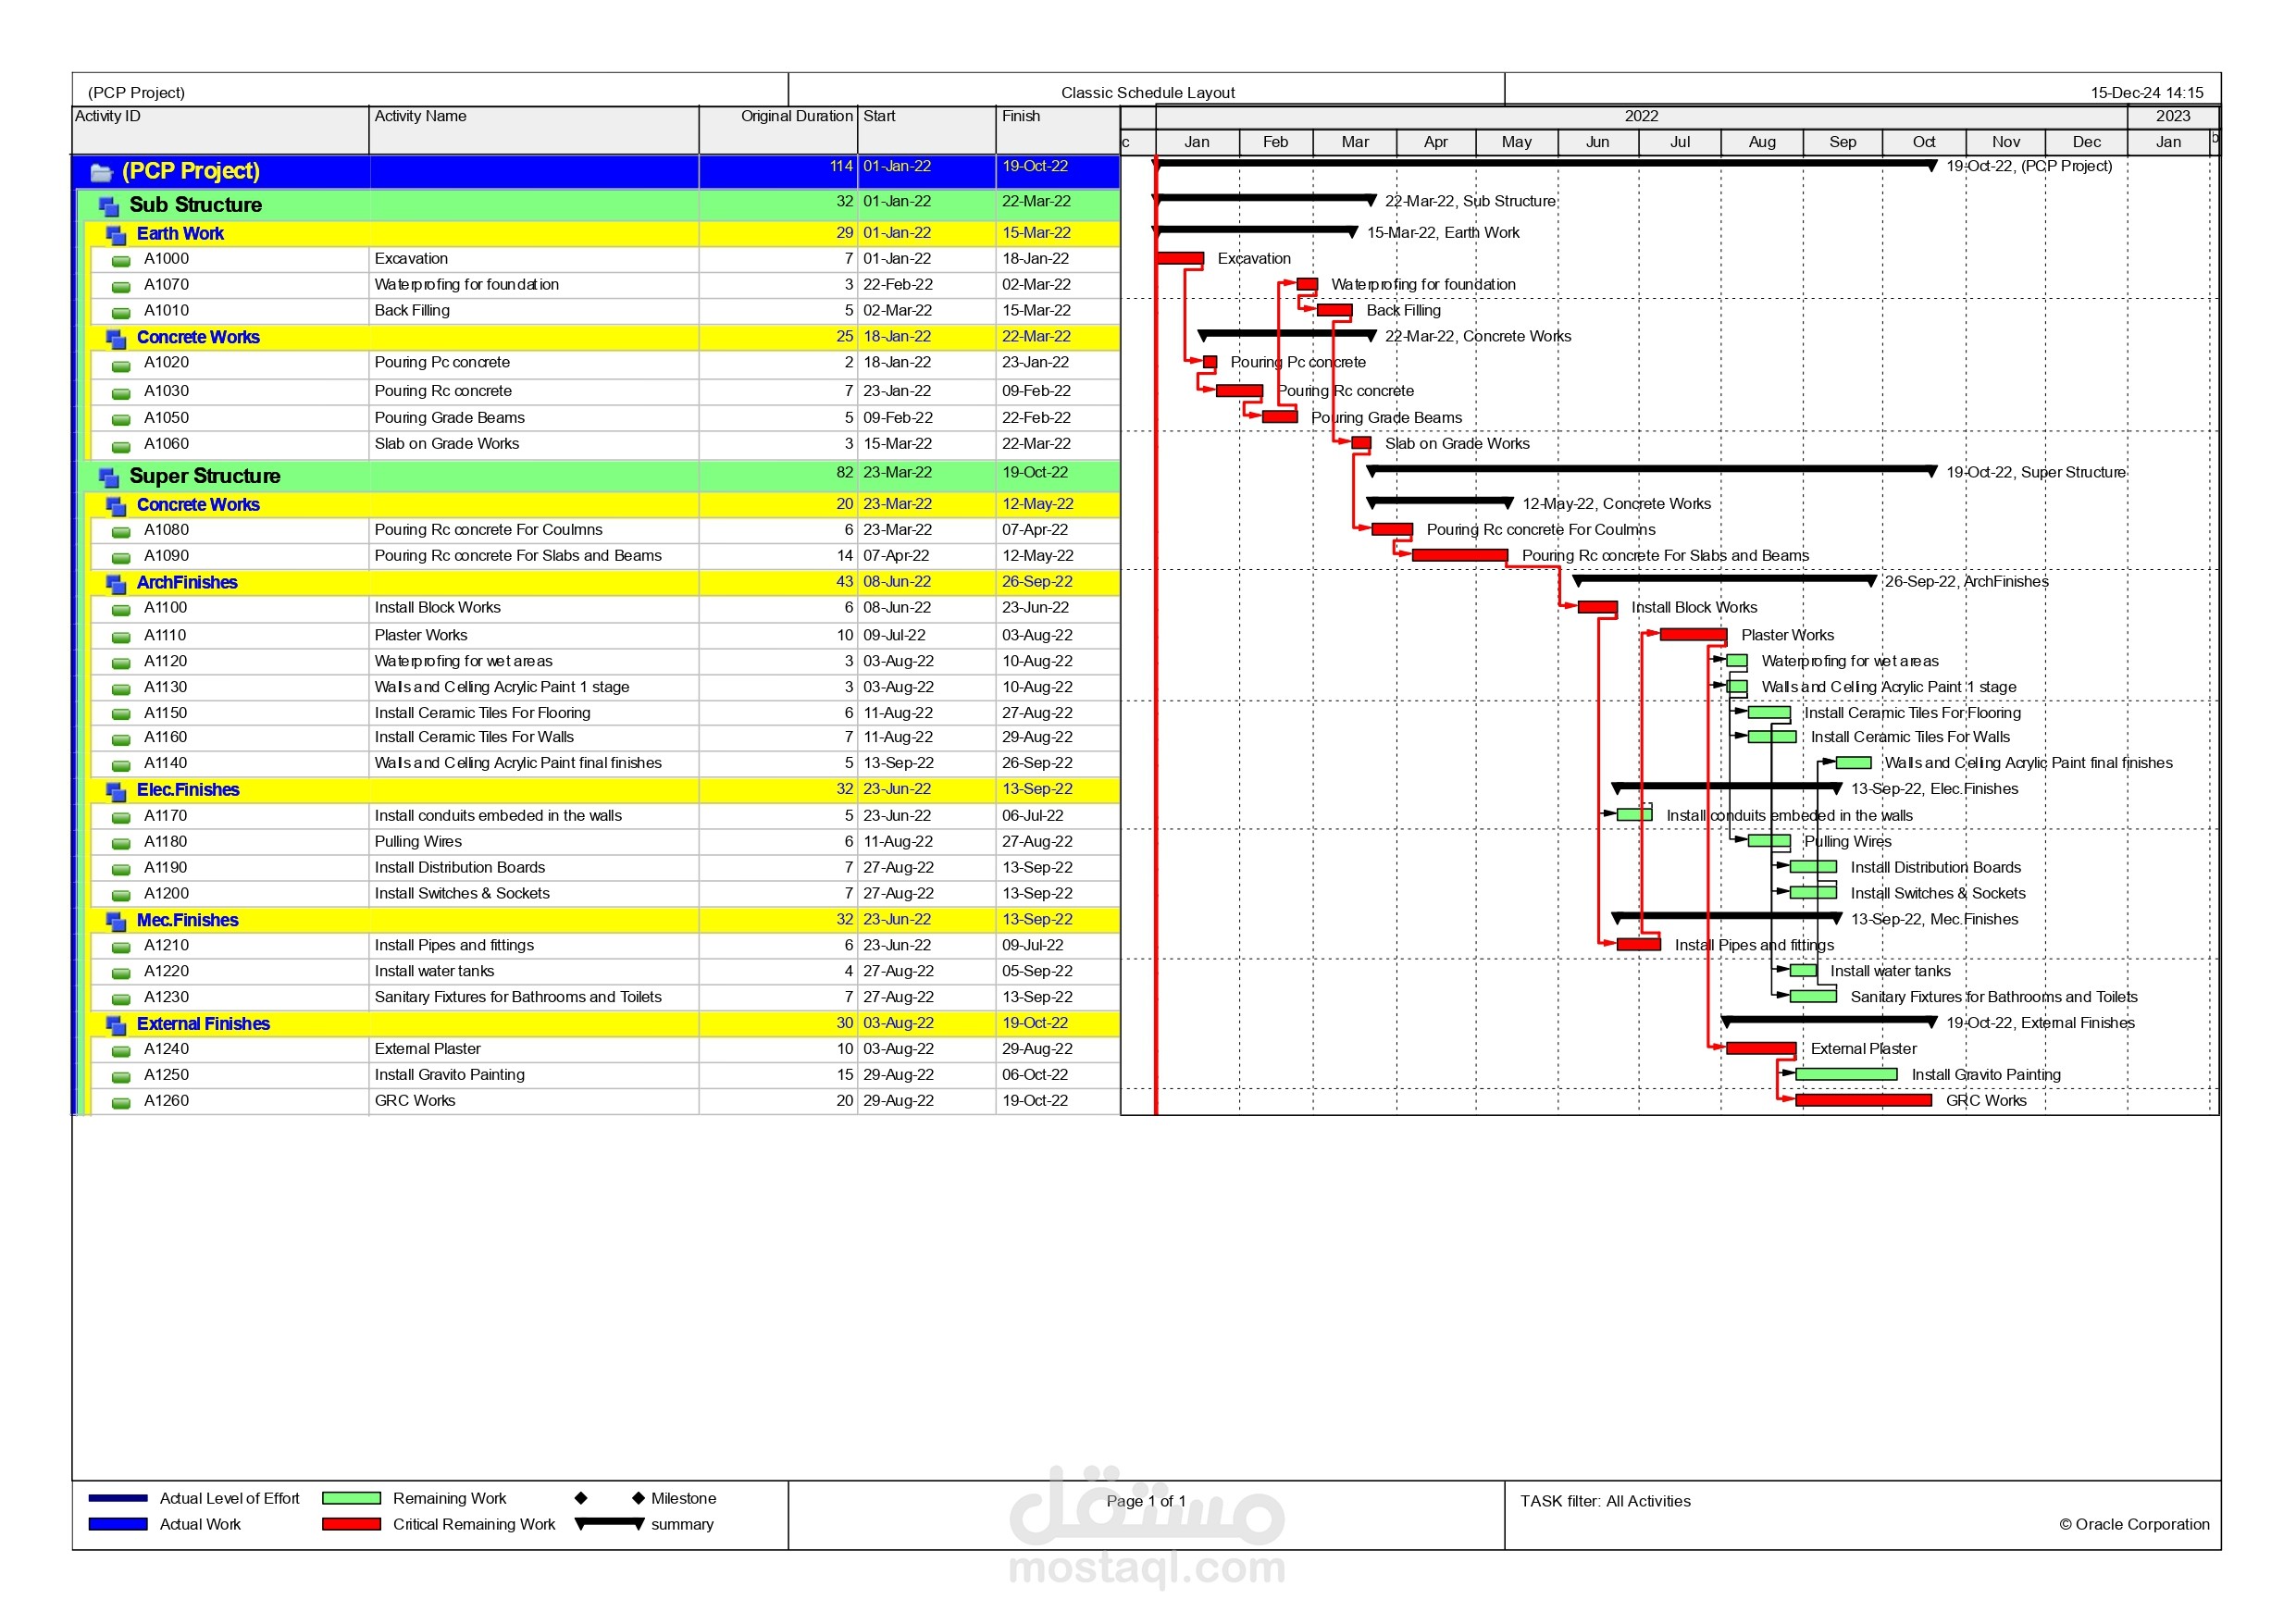Screen dimensions: 2296x1624
Task: Click the 'A1150' activity ID cell
Action: click(x=166, y=713)
